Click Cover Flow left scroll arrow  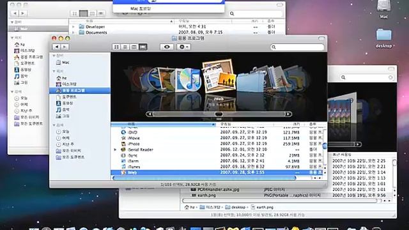150,114
